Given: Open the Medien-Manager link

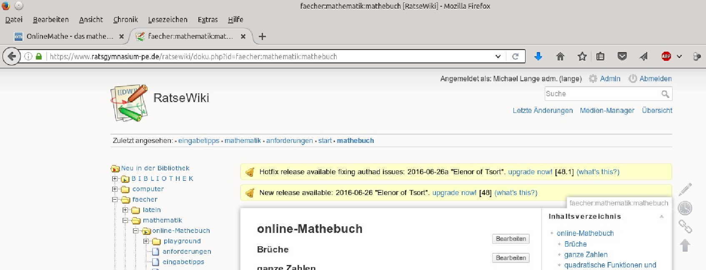Looking at the screenshot, I should (x=607, y=110).
